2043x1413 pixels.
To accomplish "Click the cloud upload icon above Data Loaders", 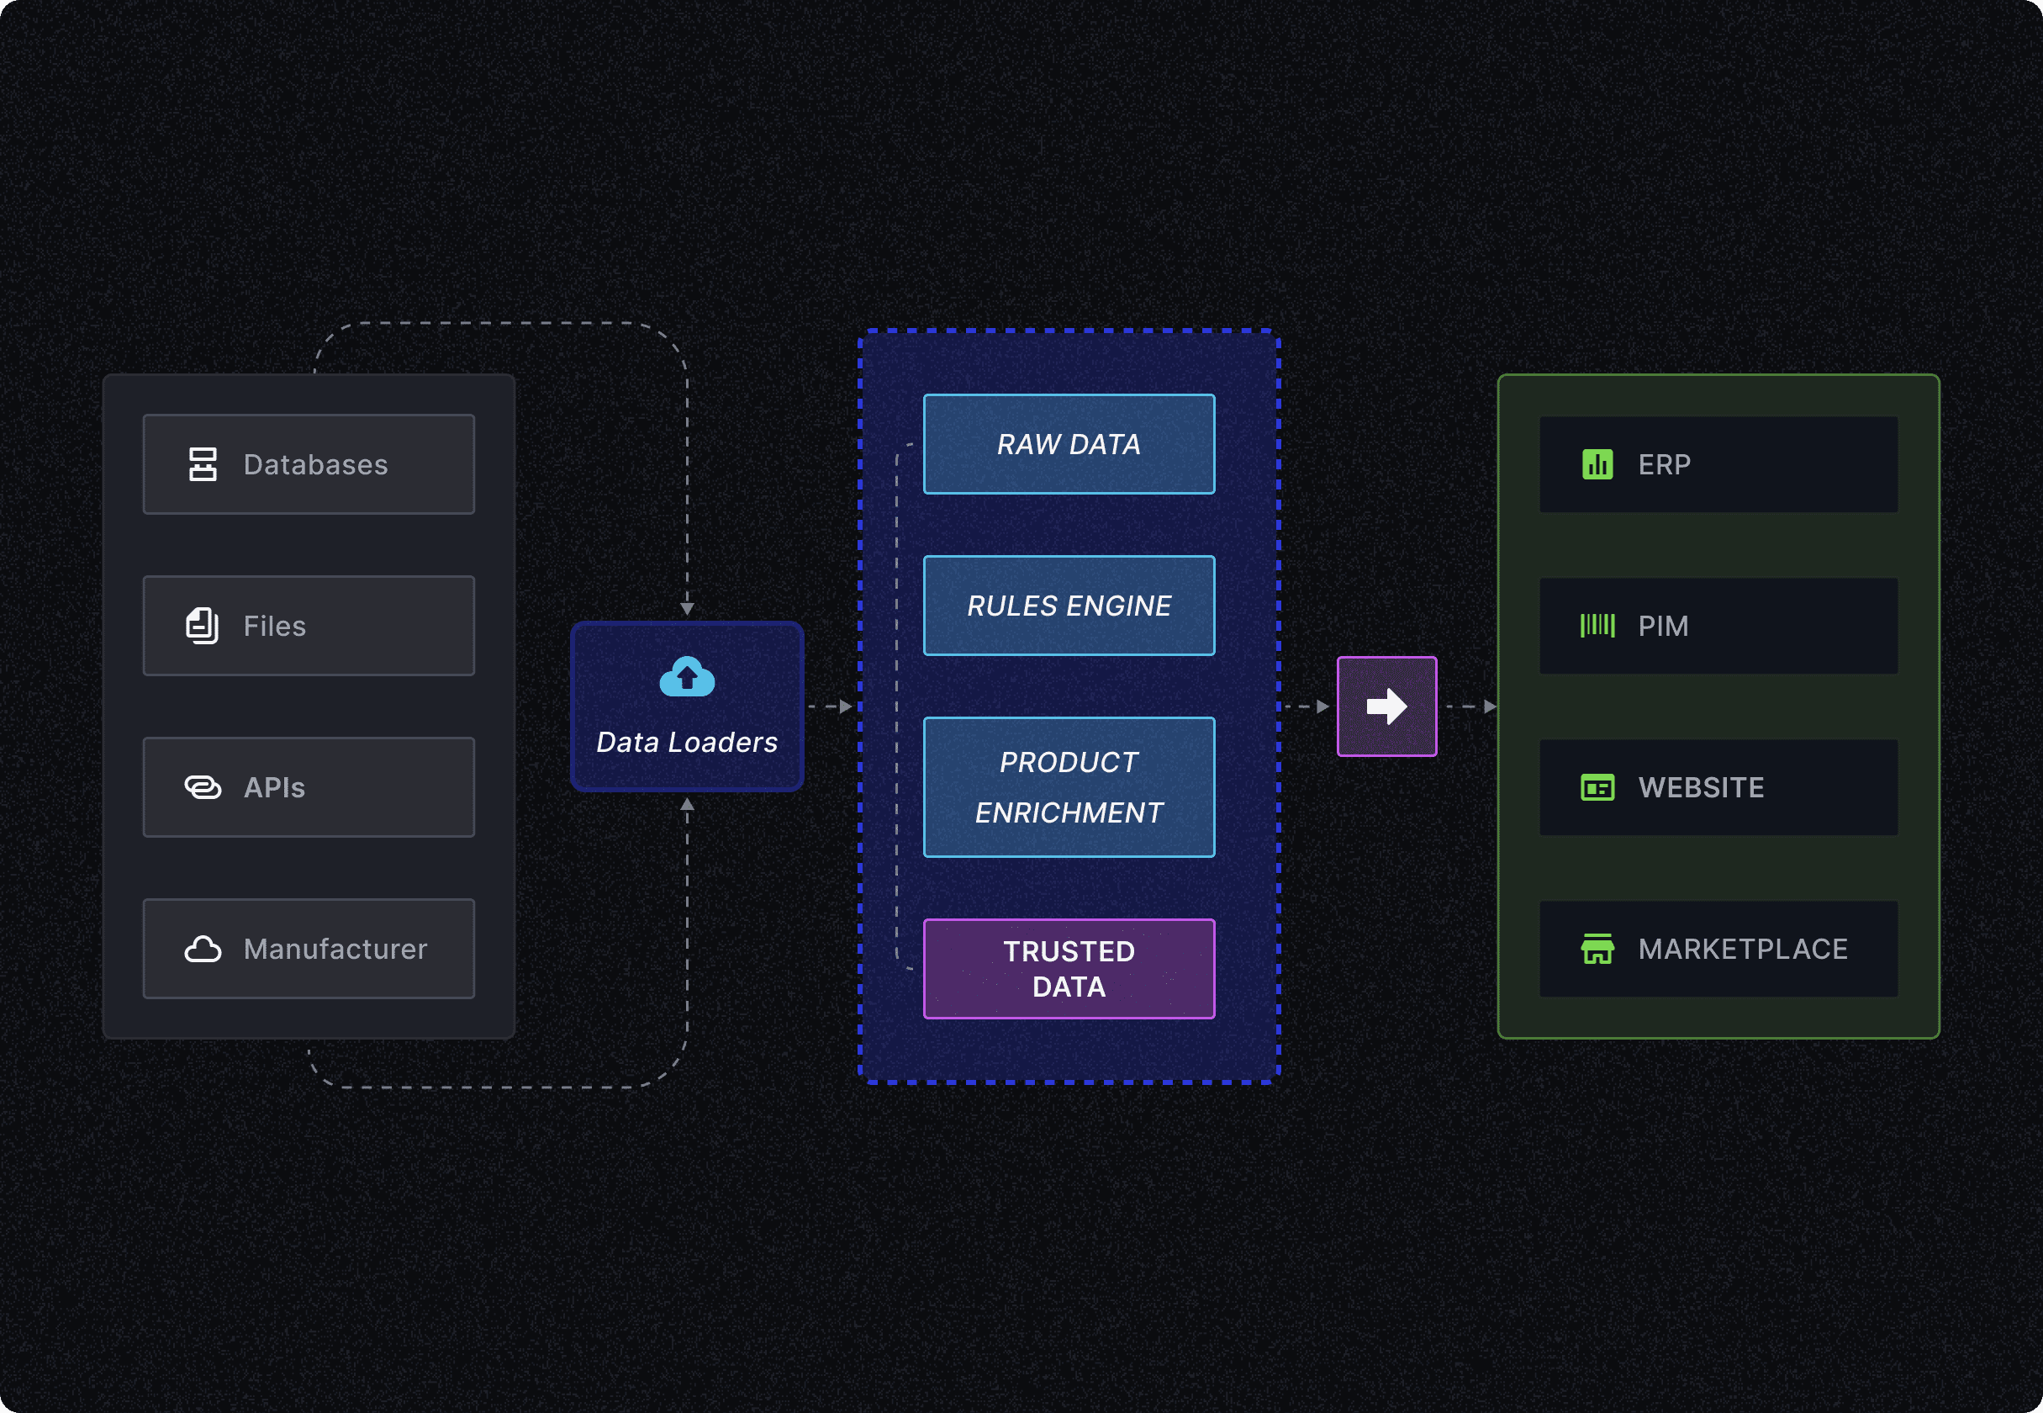I will [x=687, y=677].
